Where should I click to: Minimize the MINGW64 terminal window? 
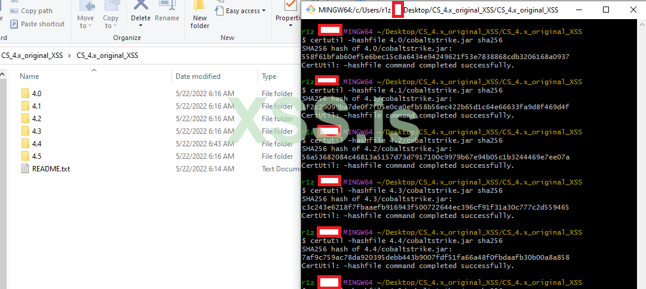click(x=579, y=10)
